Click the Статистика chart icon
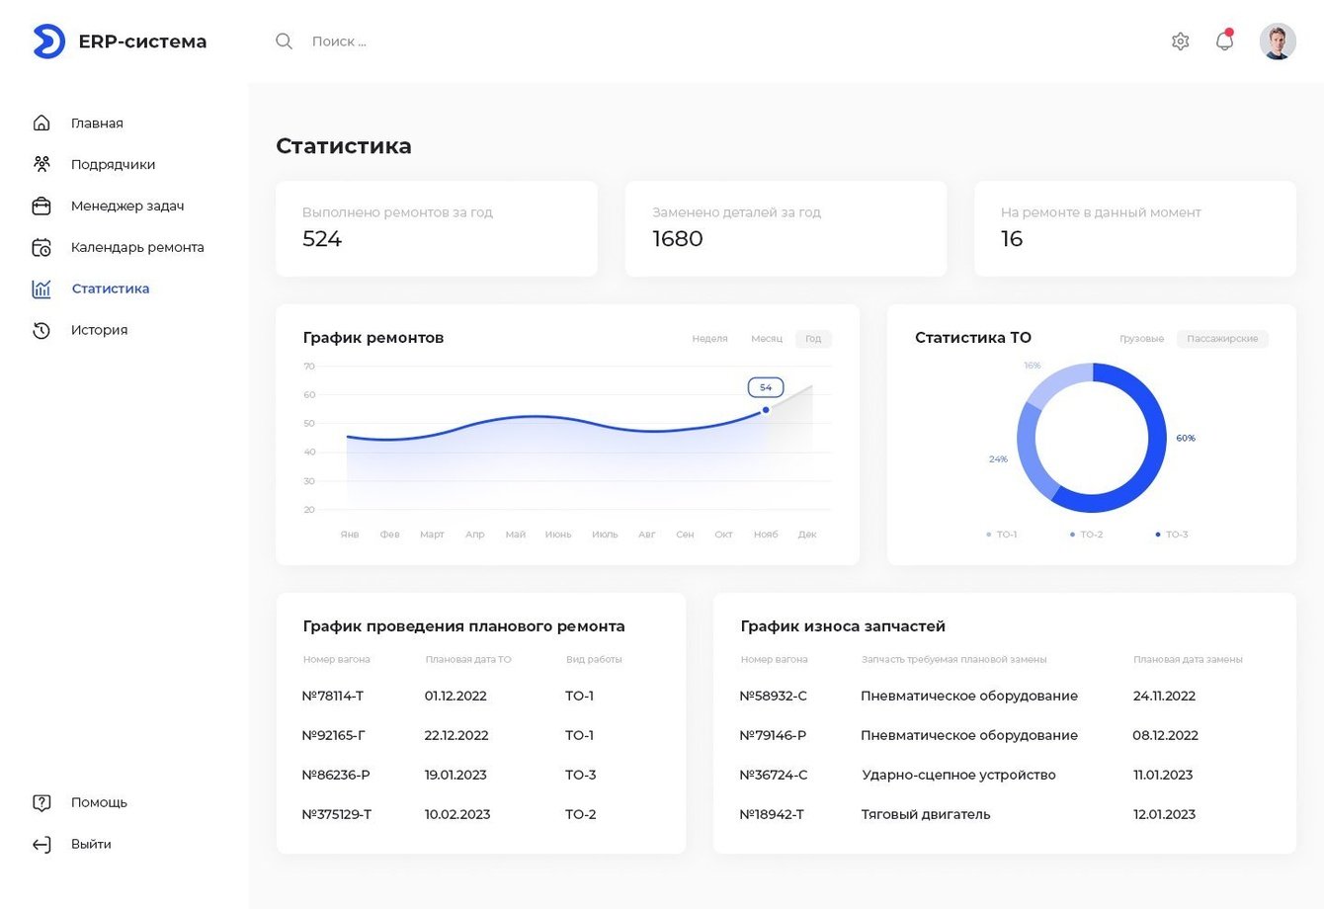 point(41,289)
